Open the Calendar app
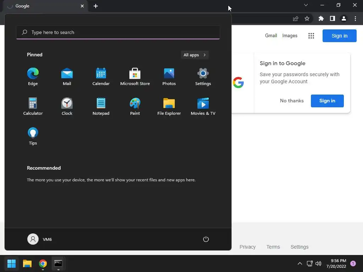The image size is (363, 272). tap(101, 77)
